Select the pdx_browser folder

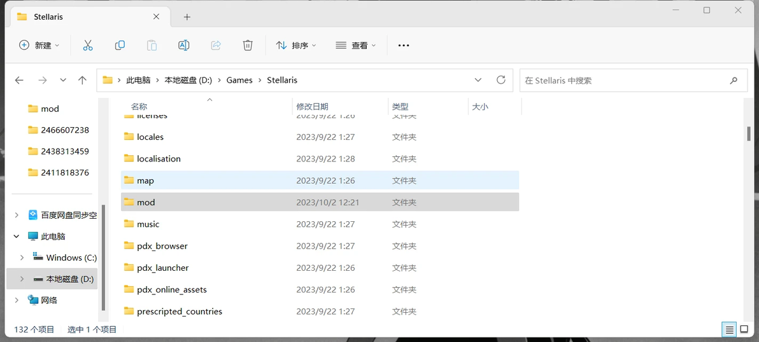[x=320, y=246]
